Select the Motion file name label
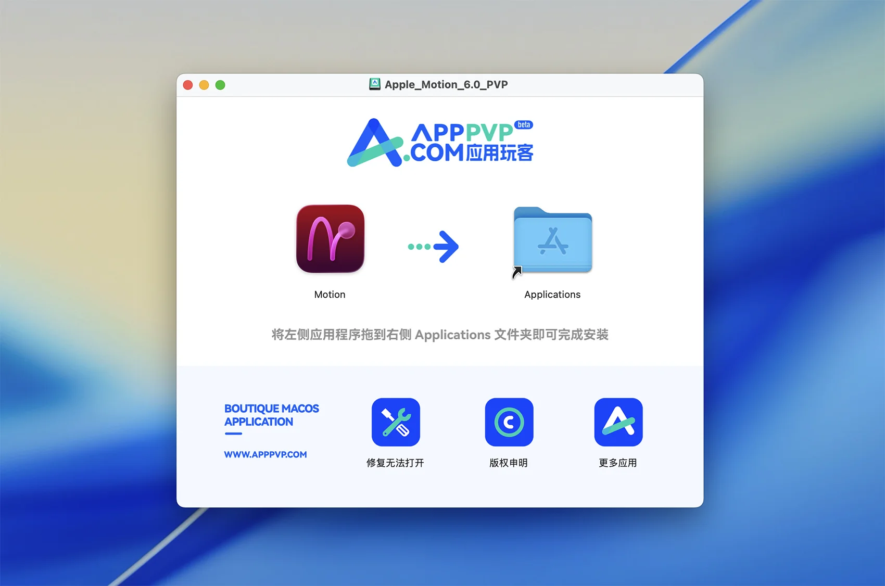The image size is (885, 586). pos(330,295)
